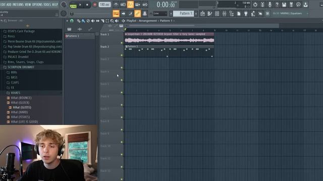
Task: Adjust the master pitch knob
Action: [x=64, y=14]
